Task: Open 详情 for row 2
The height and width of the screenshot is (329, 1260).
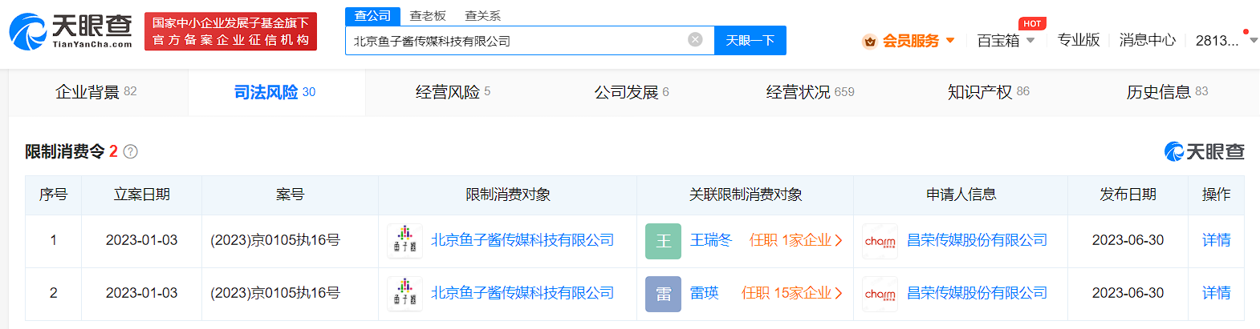Action: 1217,293
